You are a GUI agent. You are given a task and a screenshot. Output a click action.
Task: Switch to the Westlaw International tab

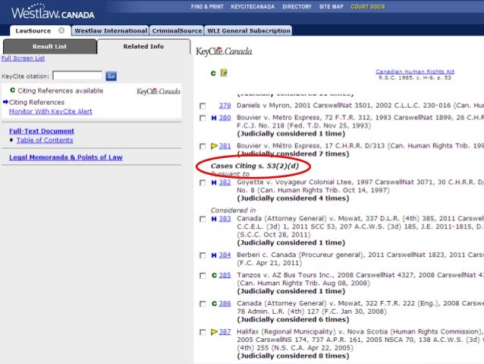tap(111, 30)
